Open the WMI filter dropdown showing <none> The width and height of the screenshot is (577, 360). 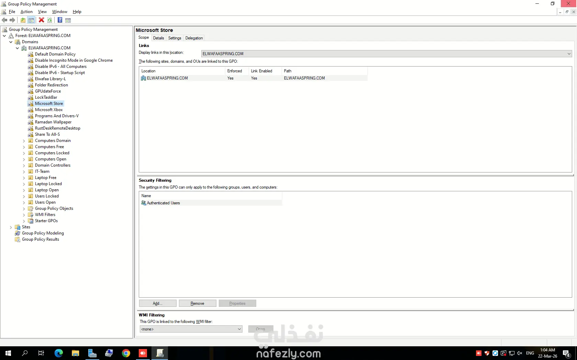coord(191,329)
